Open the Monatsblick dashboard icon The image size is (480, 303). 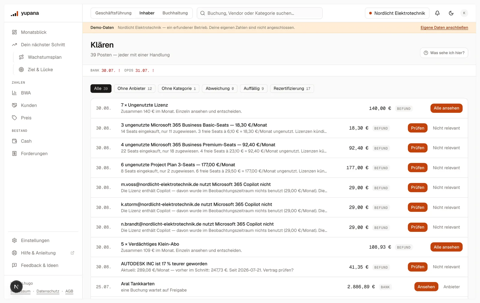pyautogui.click(x=14, y=32)
